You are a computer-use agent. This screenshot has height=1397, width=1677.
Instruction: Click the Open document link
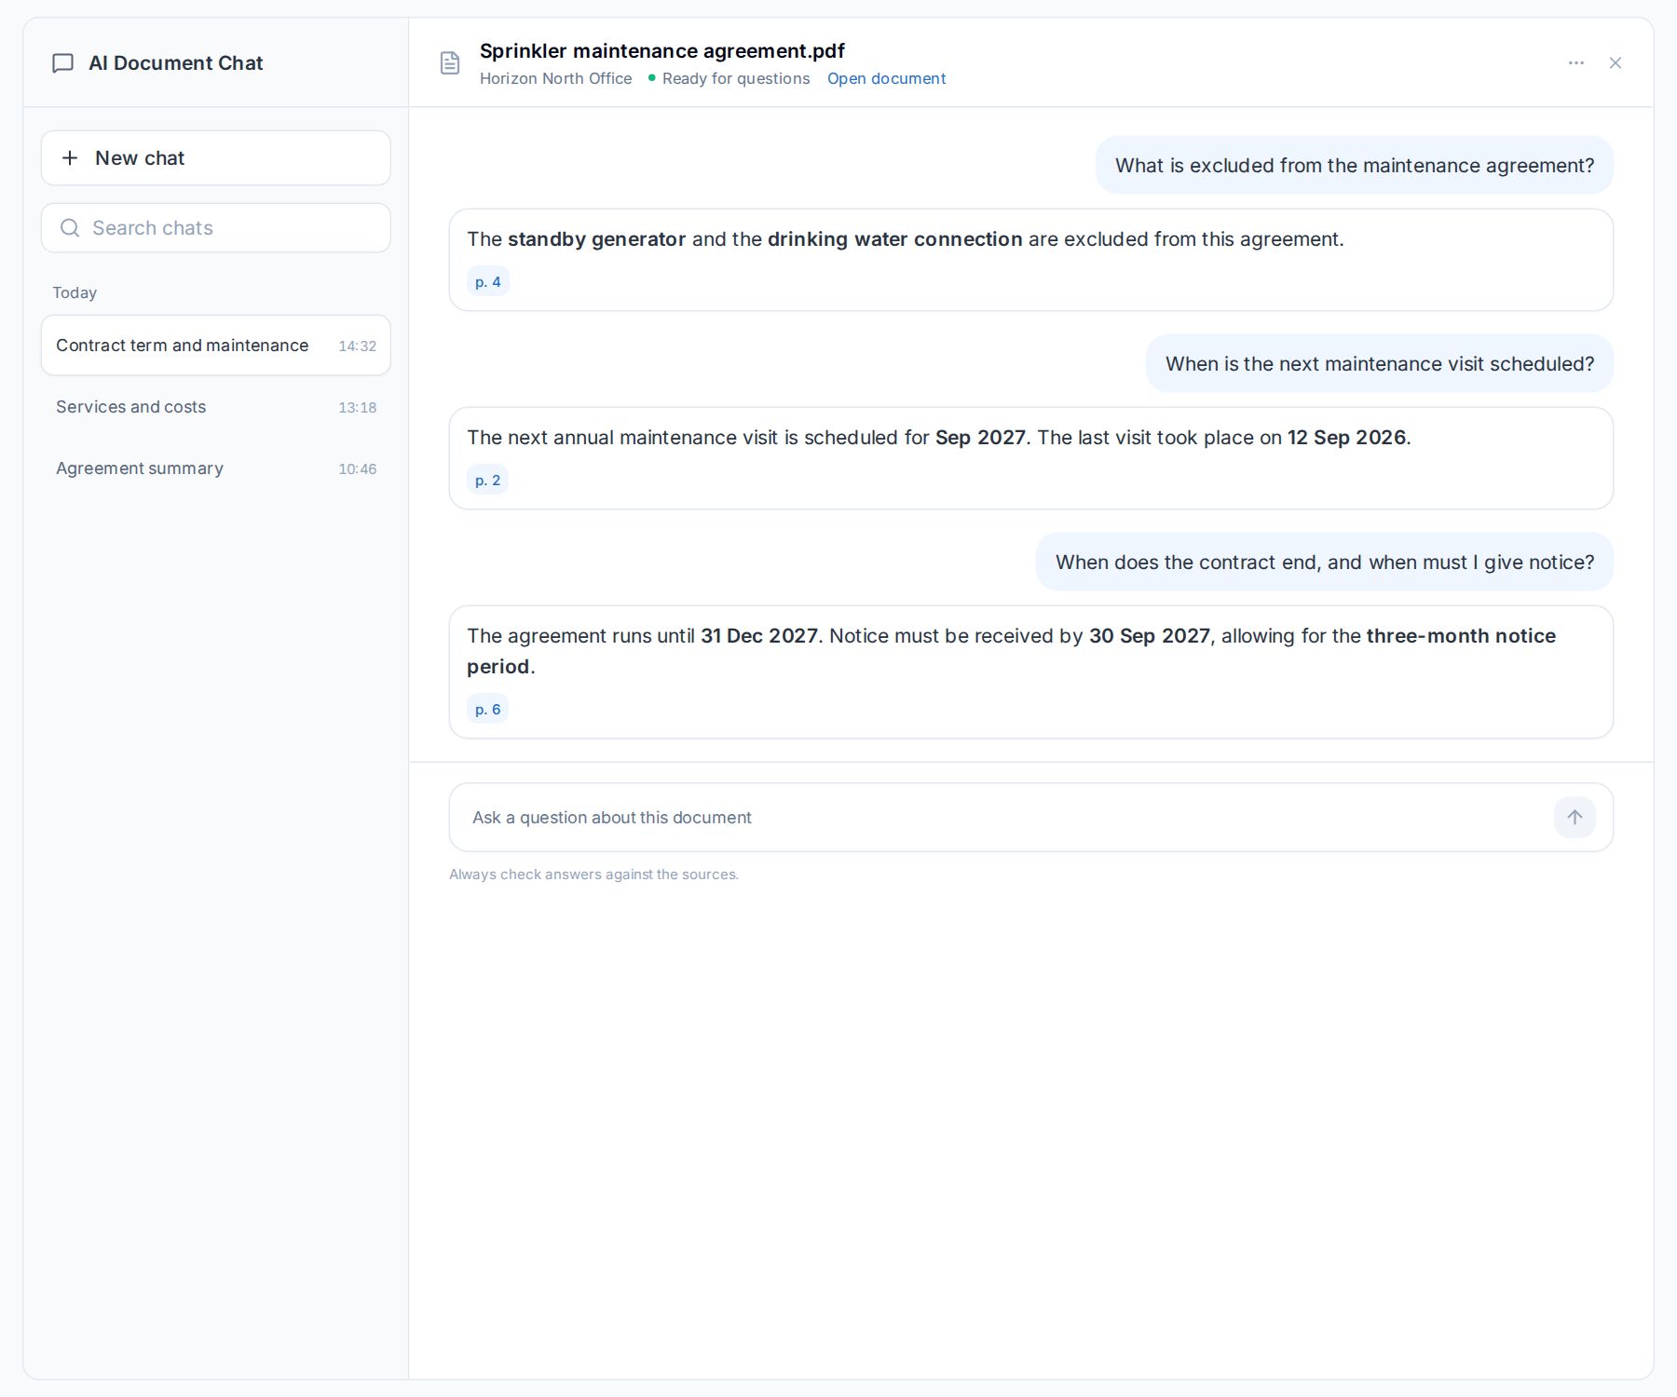tap(886, 79)
